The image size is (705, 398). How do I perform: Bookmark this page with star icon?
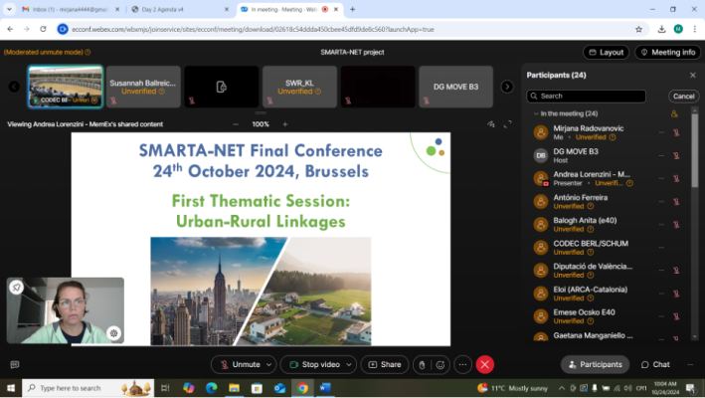click(638, 29)
